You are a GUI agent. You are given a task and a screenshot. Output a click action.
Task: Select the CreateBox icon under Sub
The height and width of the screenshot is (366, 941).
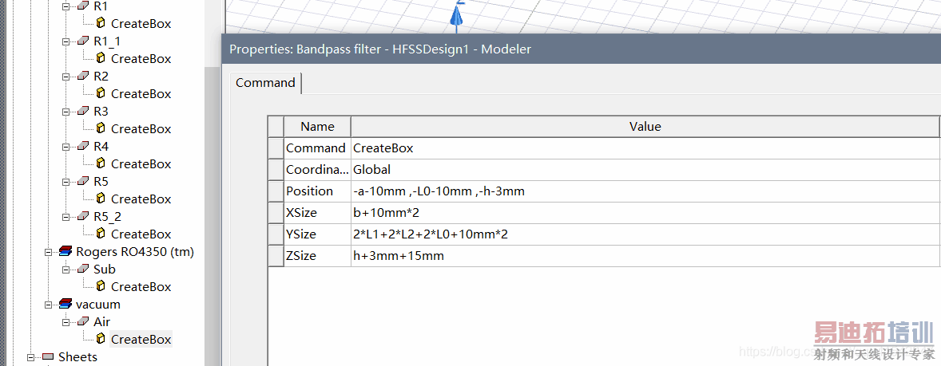point(101,286)
